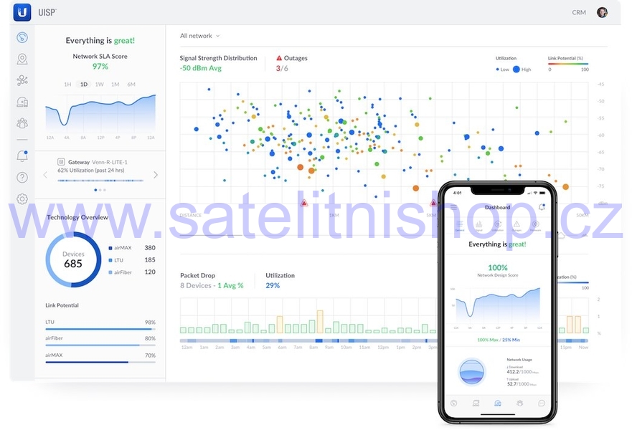Switch SLA chart to 1H range
Viewport: 632px width, 430px height.
click(x=67, y=84)
